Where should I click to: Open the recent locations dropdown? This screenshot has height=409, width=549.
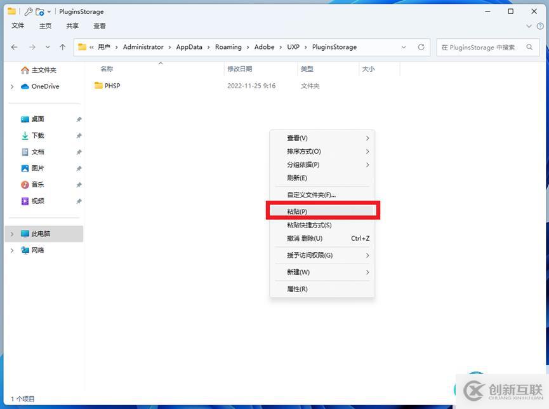48,47
